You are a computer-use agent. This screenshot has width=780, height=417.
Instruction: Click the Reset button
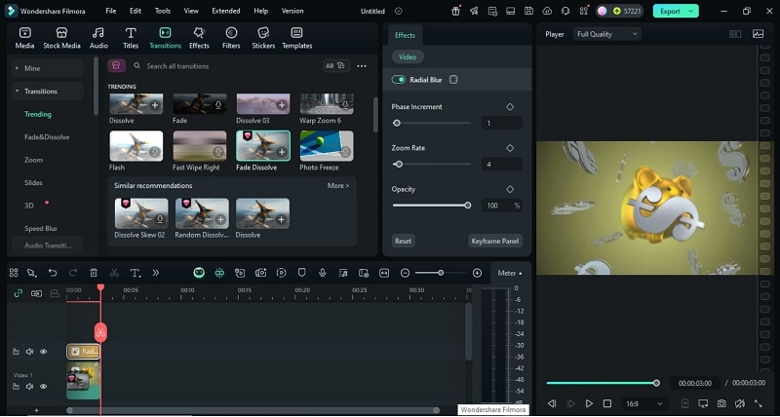(x=403, y=241)
